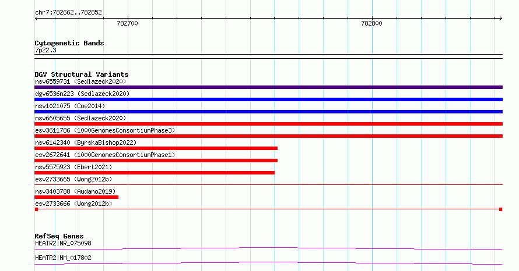Click the dgv6536n223 (Sedlazeck2020) label
Image resolution: width=519 pixels, height=271 pixels.
82,94
